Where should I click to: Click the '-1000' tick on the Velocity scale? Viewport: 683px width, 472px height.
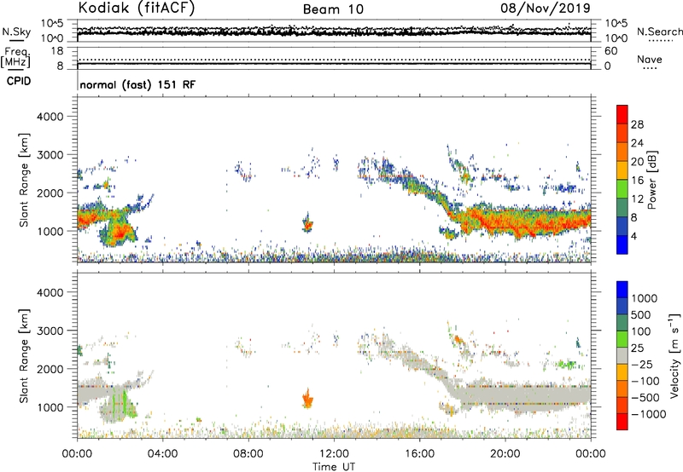[649, 414]
